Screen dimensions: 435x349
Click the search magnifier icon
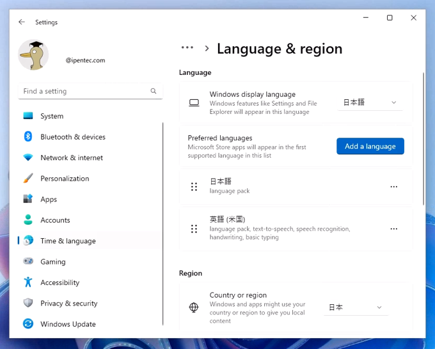coord(154,91)
